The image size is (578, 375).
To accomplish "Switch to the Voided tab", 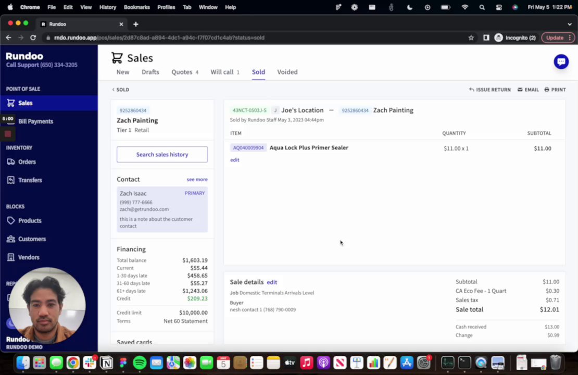I will 287,72.
